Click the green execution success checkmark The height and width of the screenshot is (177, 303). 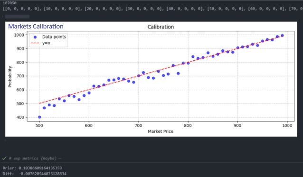[x=4, y=158]
